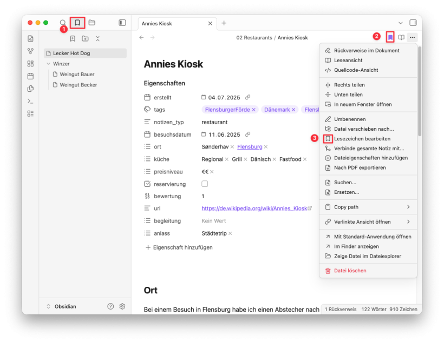Viewport: 444px width, 343px height.
Task: Select Lesezeichen bearbeiten menu entry
Action: (x=362, y=139)
